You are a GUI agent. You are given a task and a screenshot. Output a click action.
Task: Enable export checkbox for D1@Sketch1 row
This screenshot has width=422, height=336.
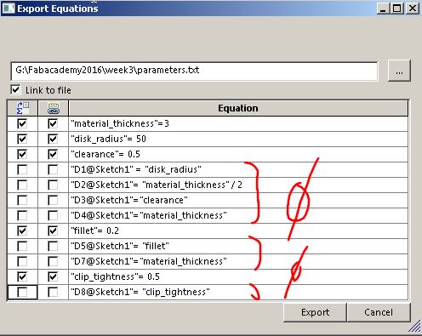click(x=22, y=169)
